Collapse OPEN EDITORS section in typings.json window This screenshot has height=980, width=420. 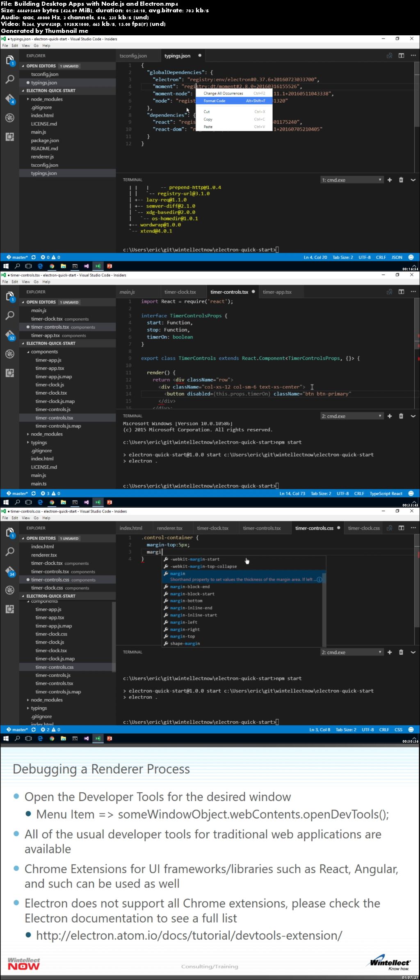(x=23, y=66)
